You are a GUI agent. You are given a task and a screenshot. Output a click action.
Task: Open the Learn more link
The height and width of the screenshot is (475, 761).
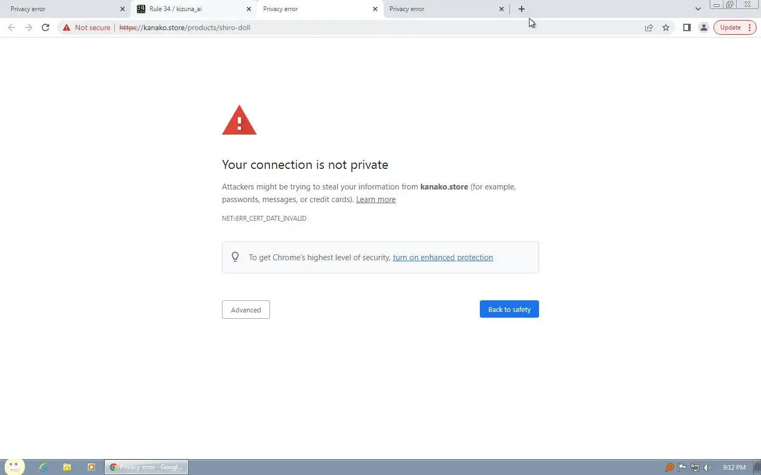tap(376, 199)
